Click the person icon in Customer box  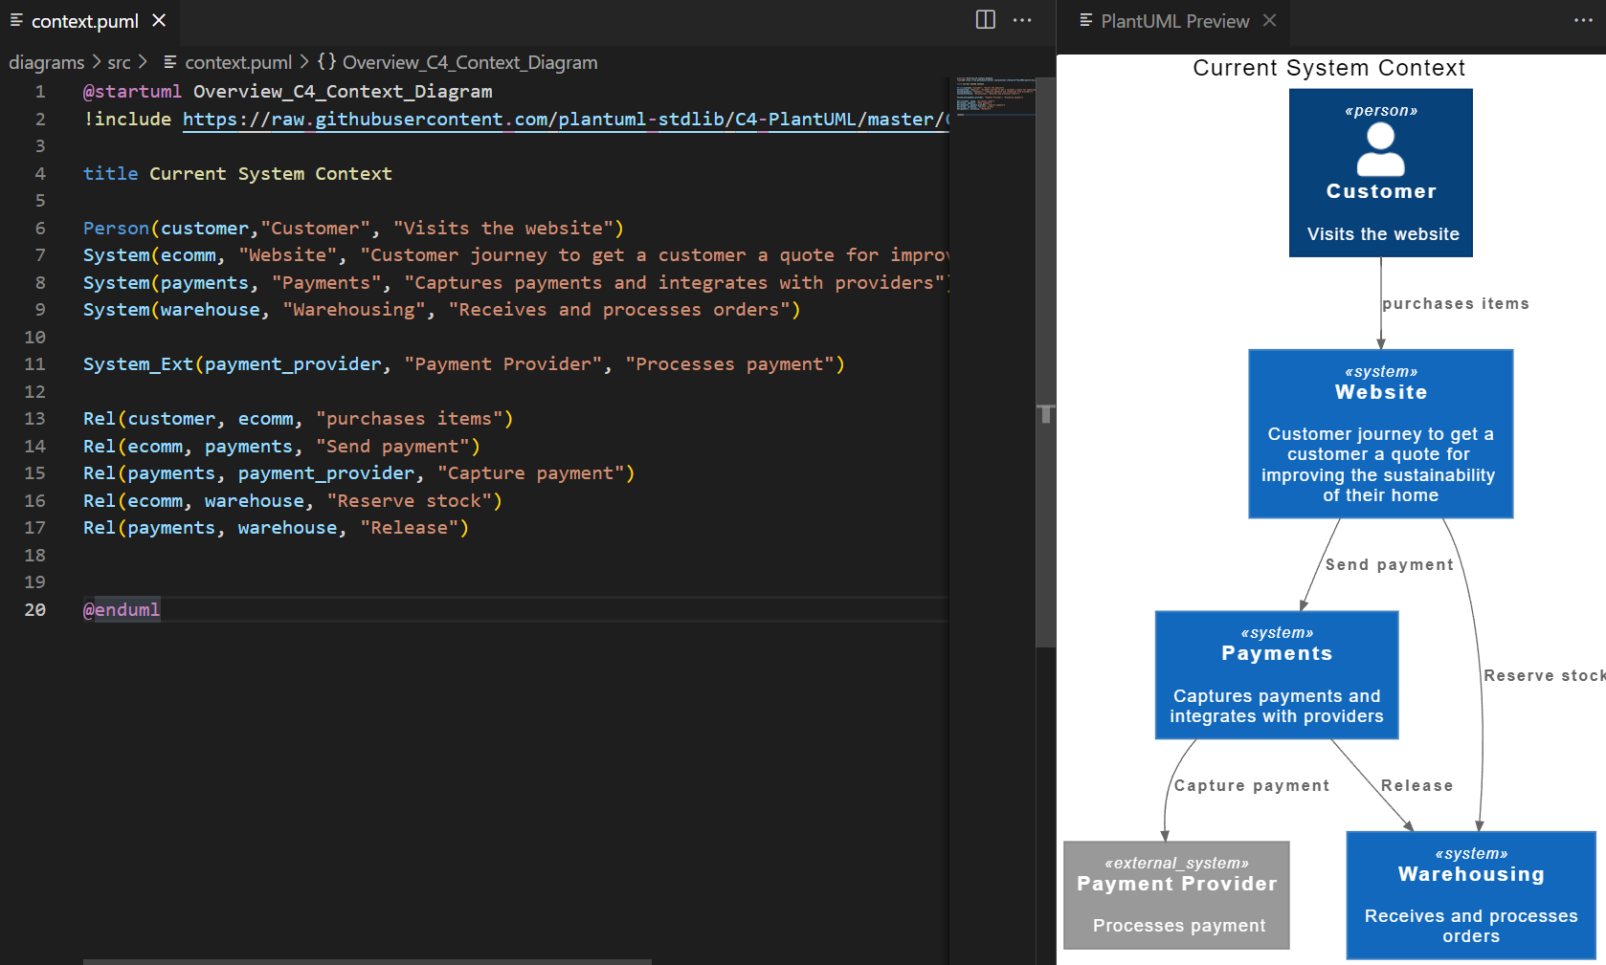[1380, 150]
